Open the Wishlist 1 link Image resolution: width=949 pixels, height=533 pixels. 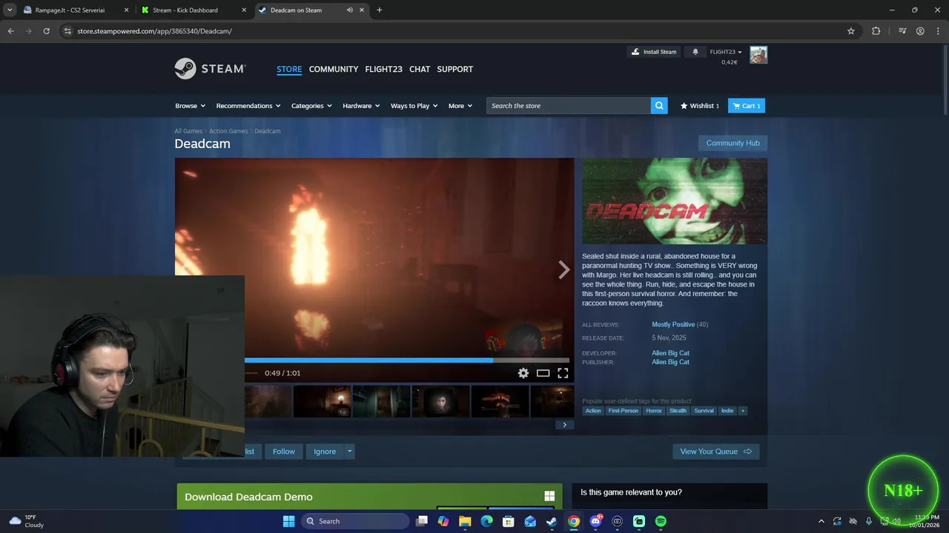pyautogui.click(x=700, y=106)
